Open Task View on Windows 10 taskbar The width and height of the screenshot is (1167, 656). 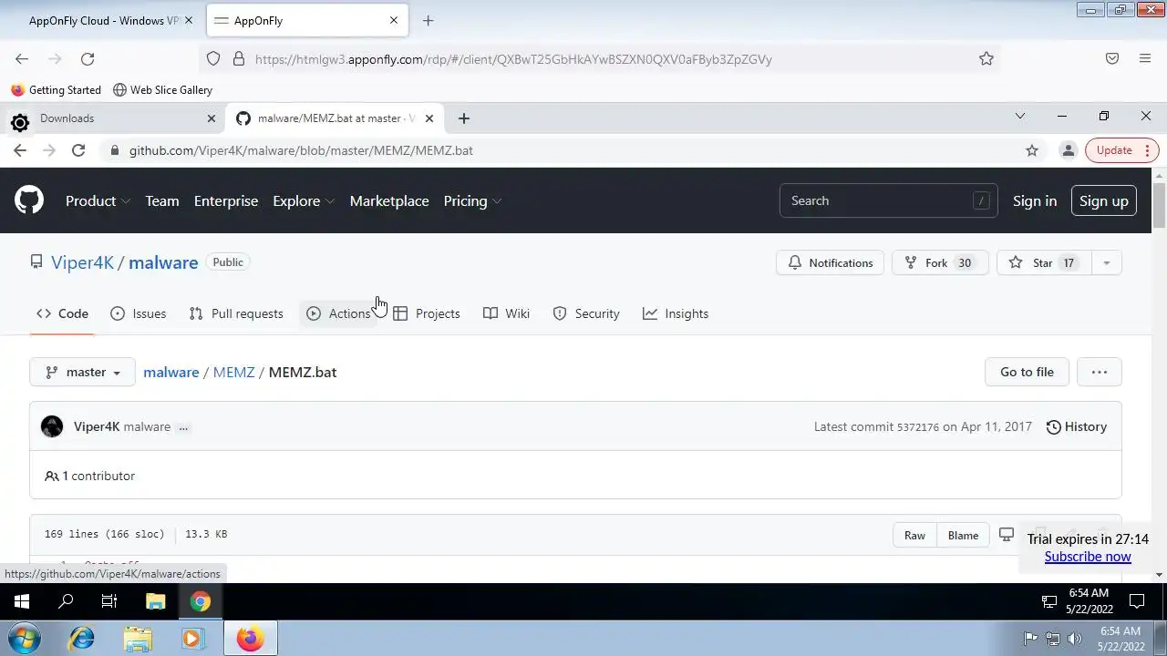click(109, 601)
